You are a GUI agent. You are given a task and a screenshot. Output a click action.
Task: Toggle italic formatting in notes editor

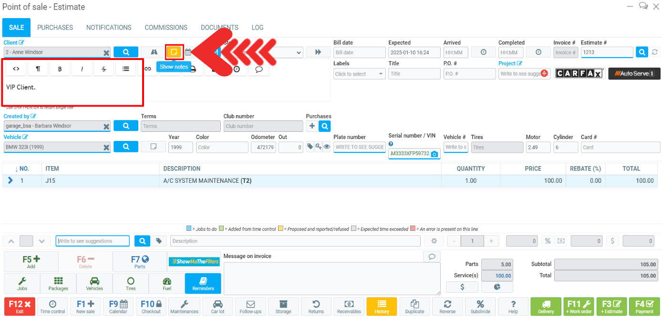(x=82, y=69)
